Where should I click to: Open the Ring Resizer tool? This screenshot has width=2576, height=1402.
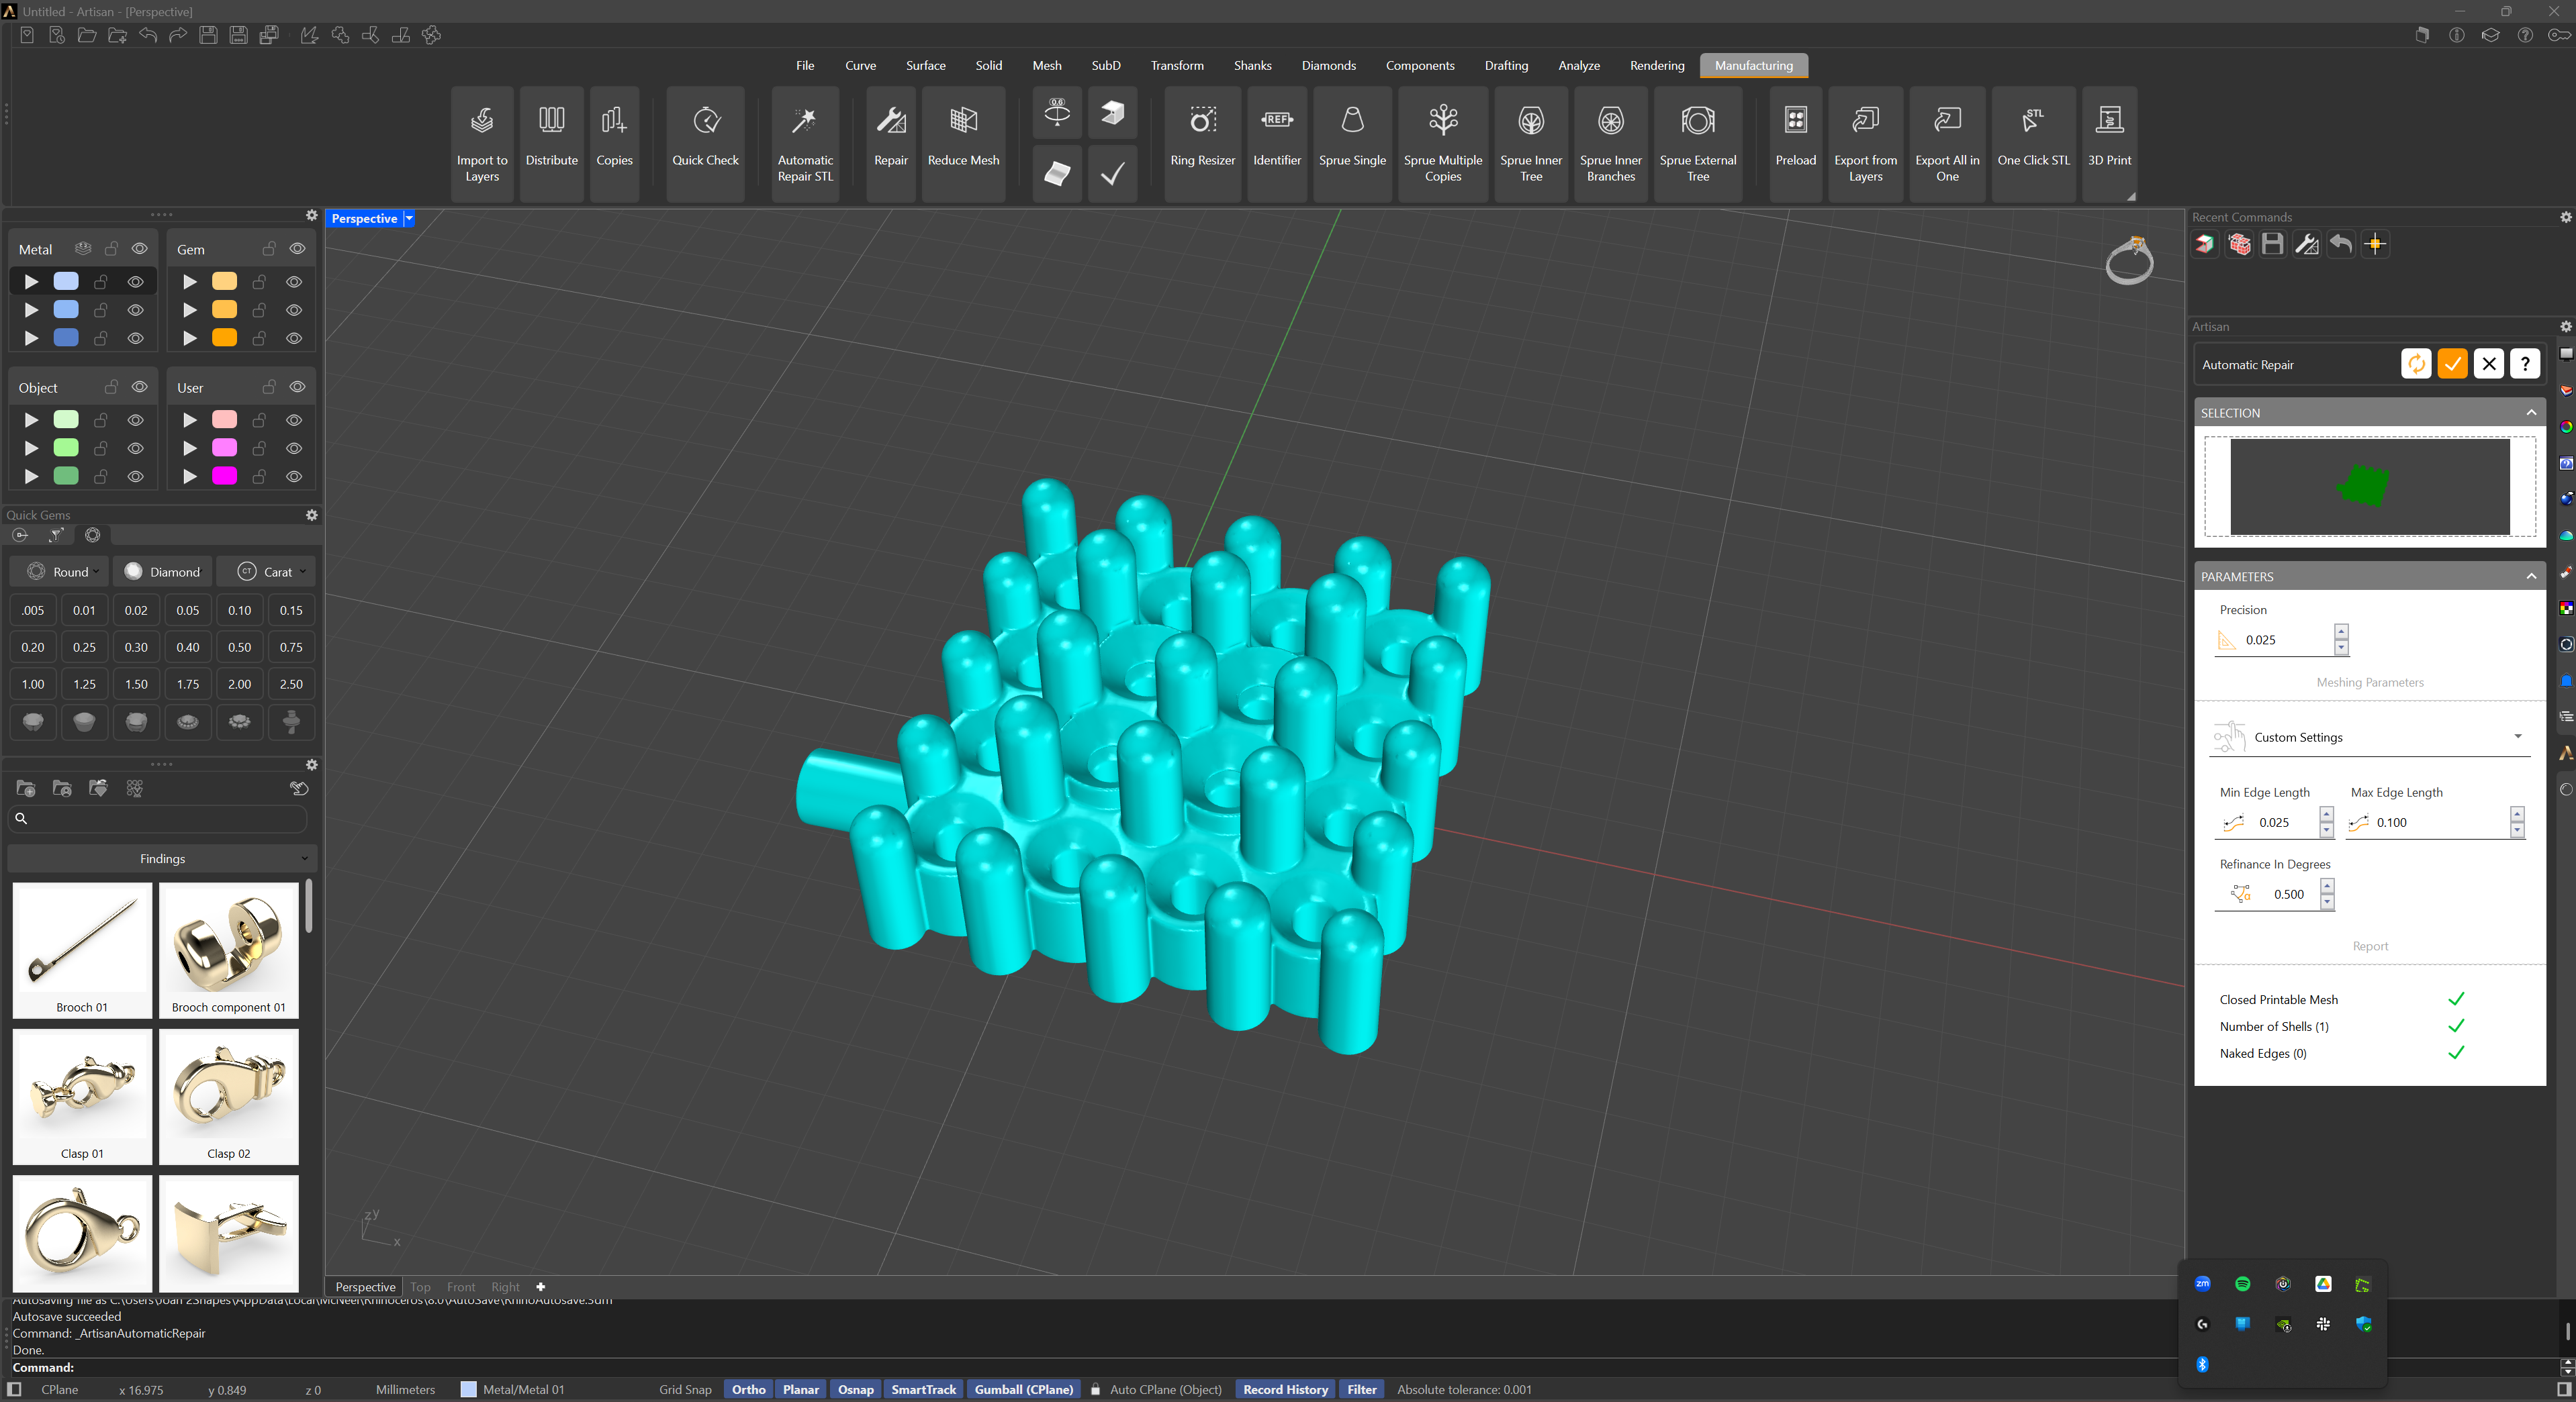(x=1202, y=144)
